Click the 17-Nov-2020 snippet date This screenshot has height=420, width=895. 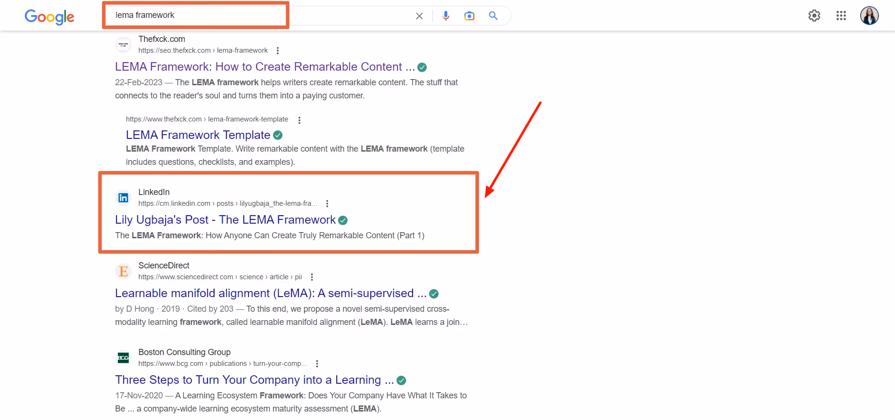(x=139, y=396)
